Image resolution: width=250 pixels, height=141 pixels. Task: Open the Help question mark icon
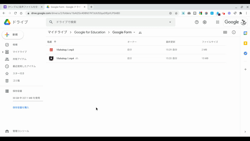tap(197, 22)
